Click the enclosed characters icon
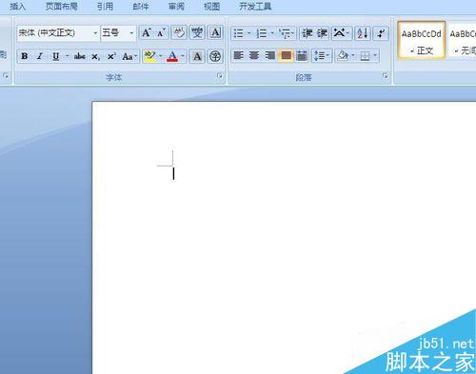Image resolution: width=476 pixels, height=374 pixels. click(215, 56)
